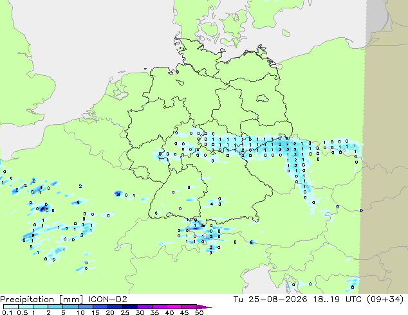The width and height of the screenshot is (408, 315).
Task: Click the 30–35 mm purple legend swatch
Action: (145, 307)
